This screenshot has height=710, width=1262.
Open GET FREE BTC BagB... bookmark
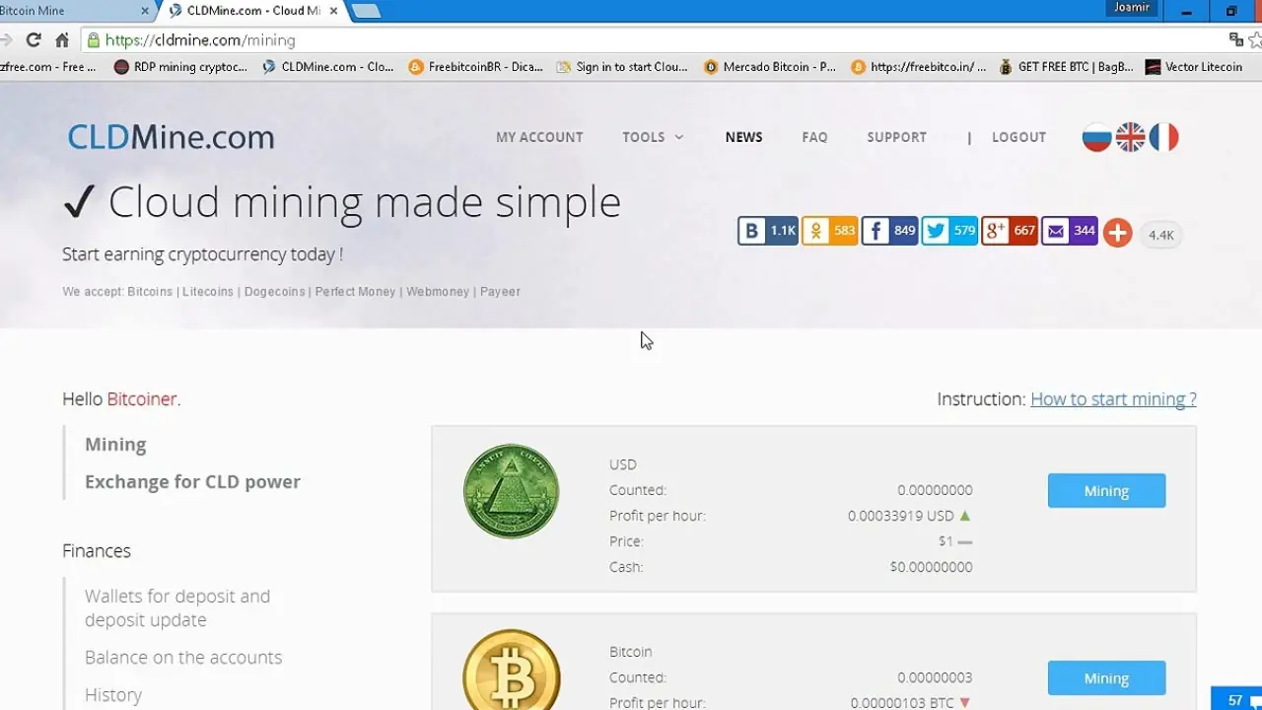click(1066, 67)
